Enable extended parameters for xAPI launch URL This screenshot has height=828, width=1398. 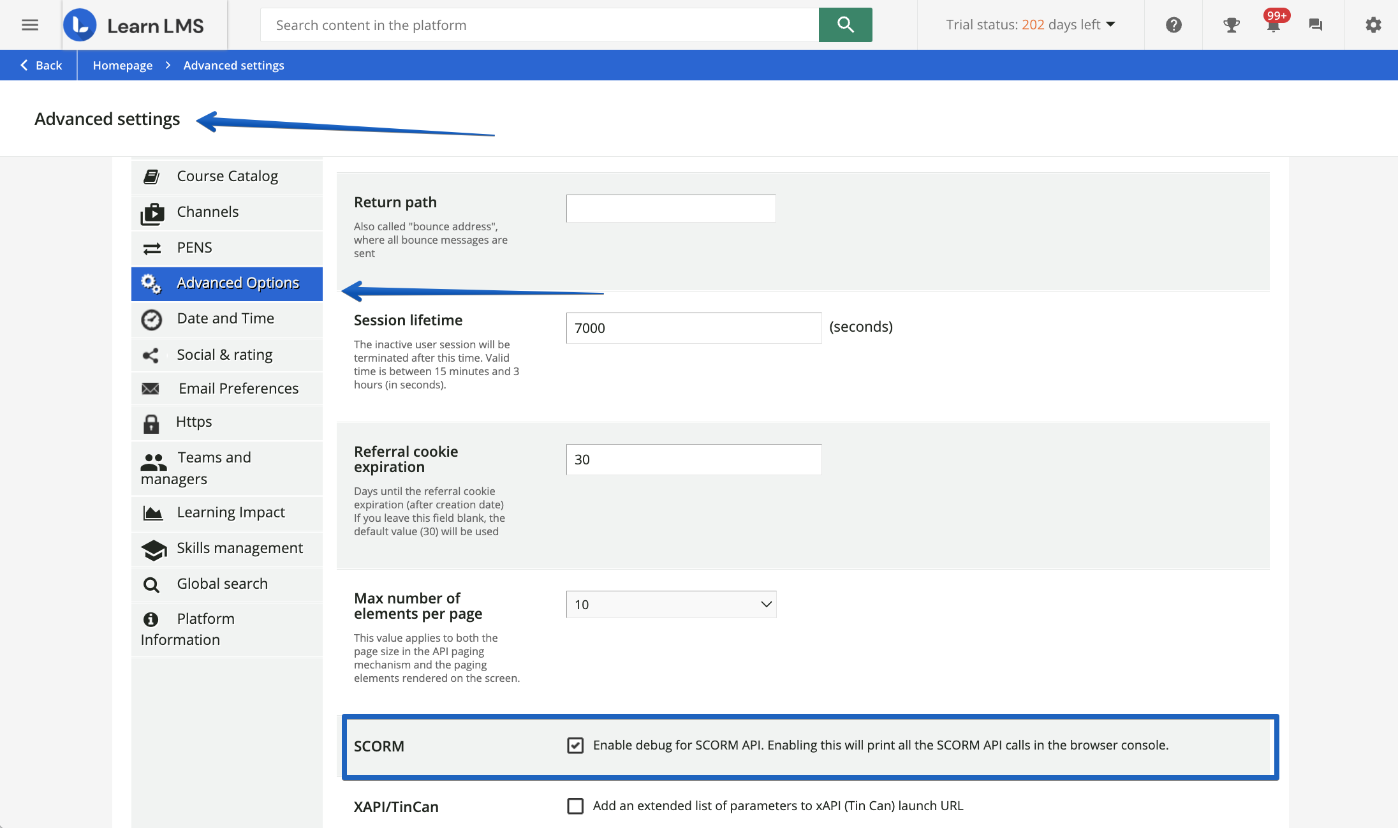(x=575, y=806)
